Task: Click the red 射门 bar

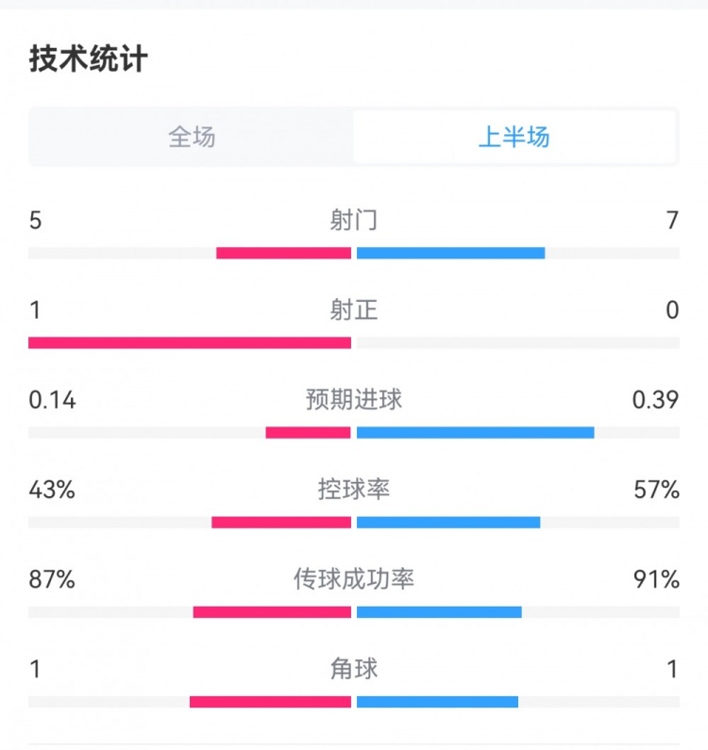Action: 283,253
